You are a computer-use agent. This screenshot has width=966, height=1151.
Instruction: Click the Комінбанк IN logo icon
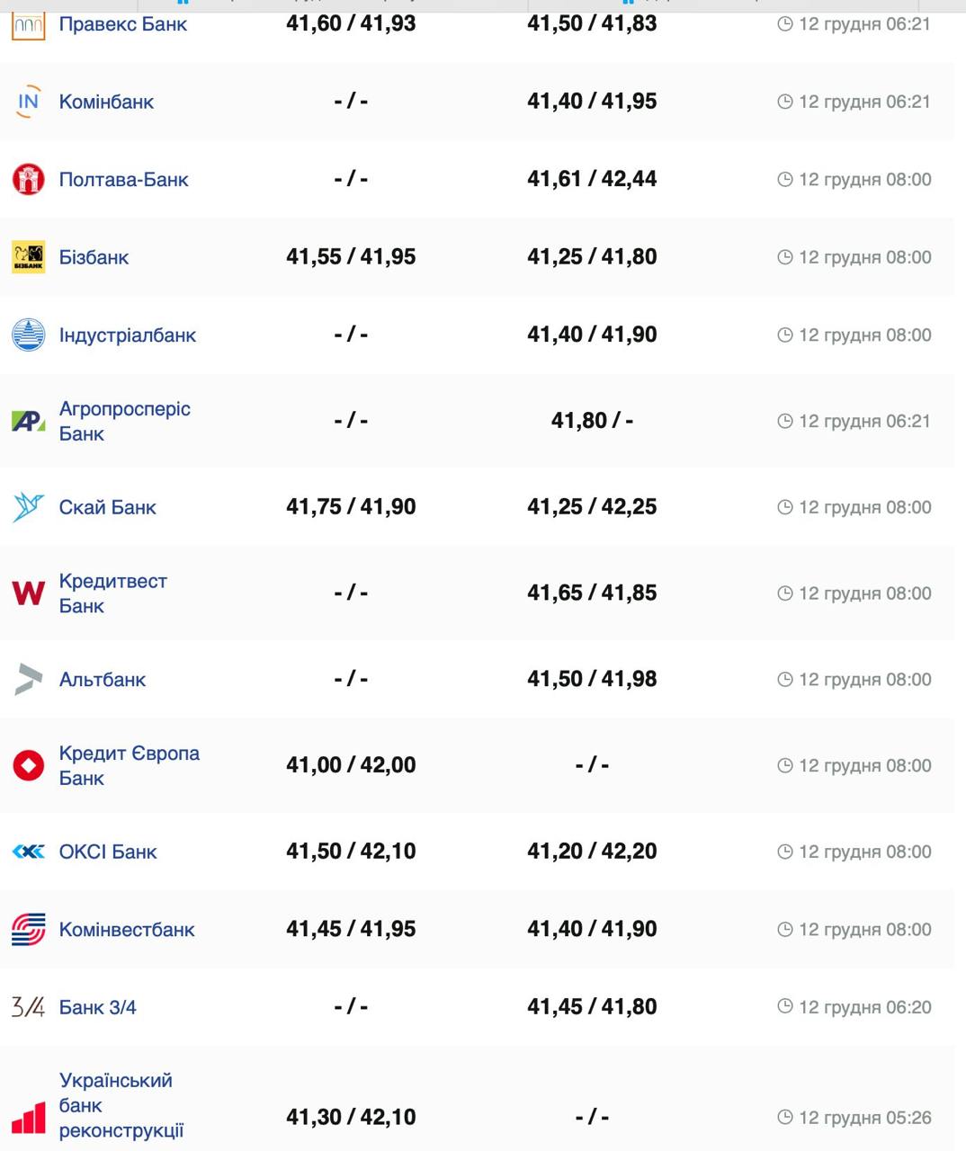(x=29, y=102)
